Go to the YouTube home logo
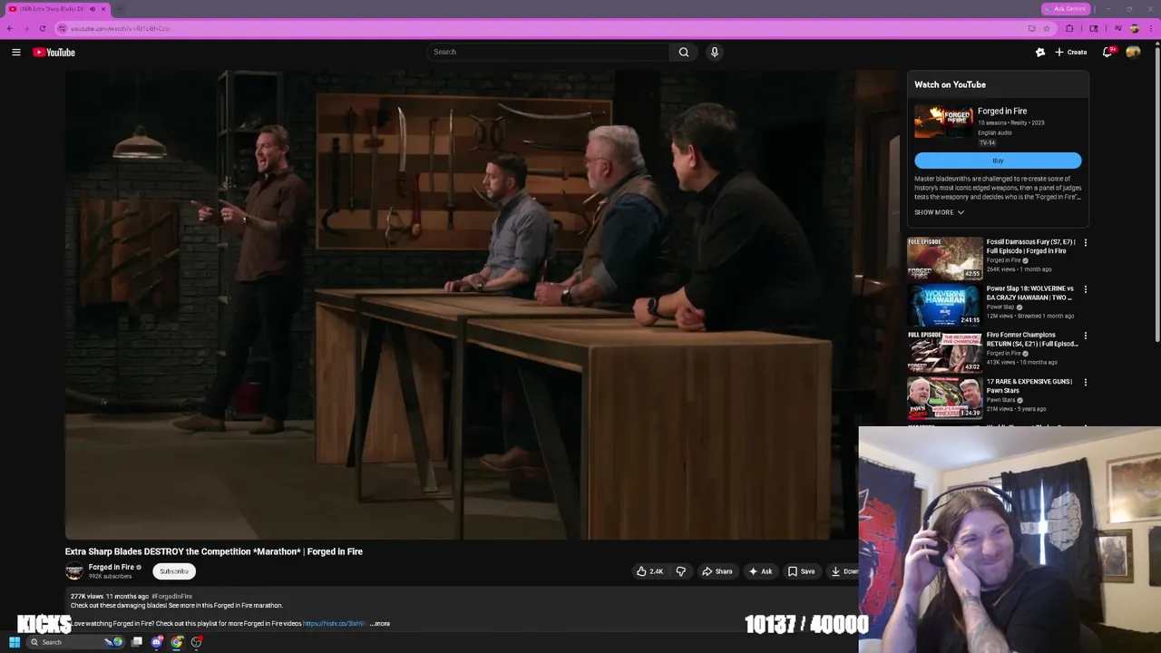The height and width of the screenshot is (653, 1161). [x=54, y=52]
